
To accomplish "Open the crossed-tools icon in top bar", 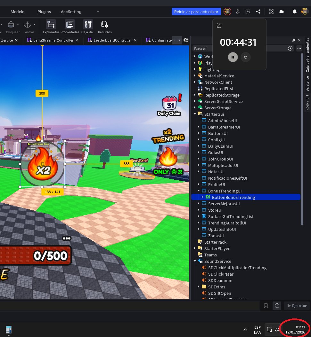I will point(271,12).
